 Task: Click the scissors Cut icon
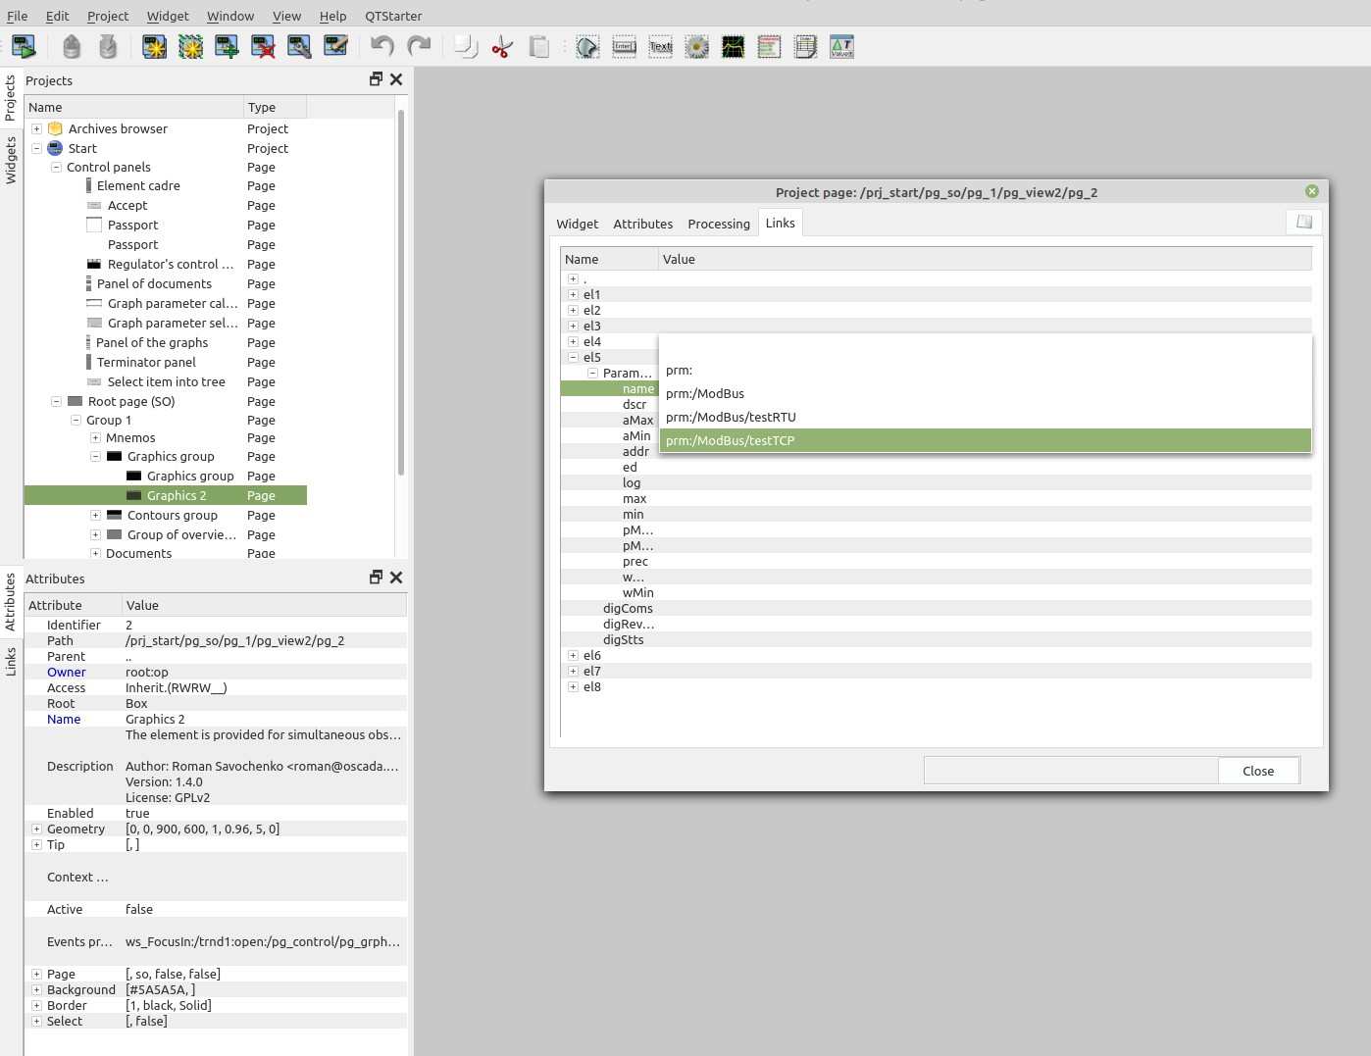point(502,46)
